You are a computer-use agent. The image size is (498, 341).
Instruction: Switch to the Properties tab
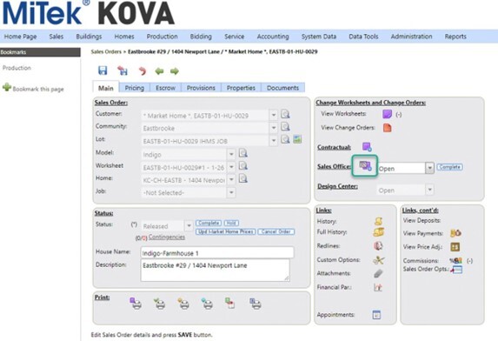pyautogui.click(x=241, y=88)
